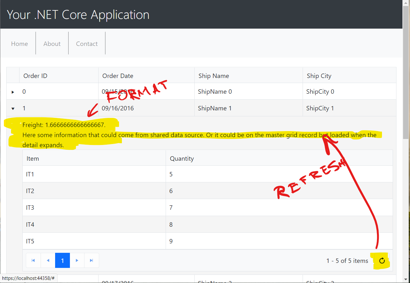Click the Item column header in detail grid
Viewport: 410px width, 283px height.
click(33, 158)
